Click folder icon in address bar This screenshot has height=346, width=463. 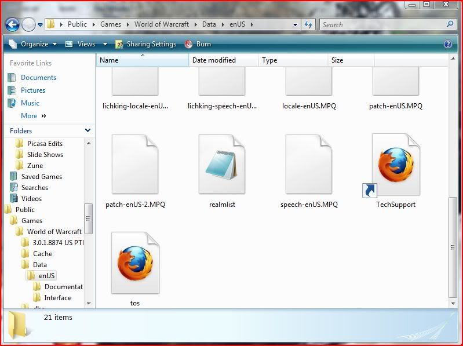point(51,24)
